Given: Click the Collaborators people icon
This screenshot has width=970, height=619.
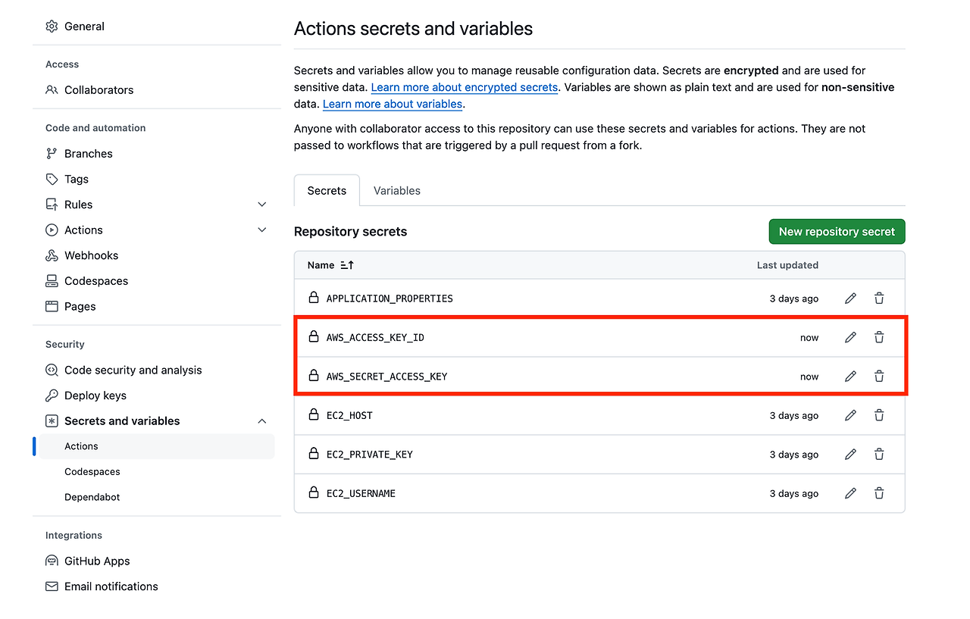Looking at the screenshot, I should (52, 89).
